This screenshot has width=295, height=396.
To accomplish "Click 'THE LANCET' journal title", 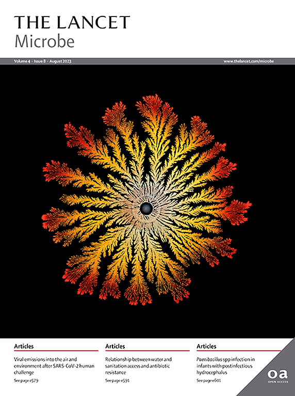I will tap(72, 22).
